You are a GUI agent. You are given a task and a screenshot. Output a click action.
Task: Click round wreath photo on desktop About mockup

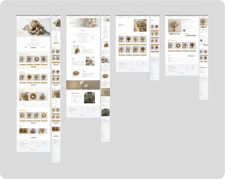point(76,73)
